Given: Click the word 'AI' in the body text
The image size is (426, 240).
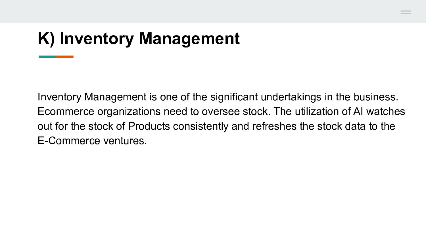Looking at the screenshot, I should point(358,111).
